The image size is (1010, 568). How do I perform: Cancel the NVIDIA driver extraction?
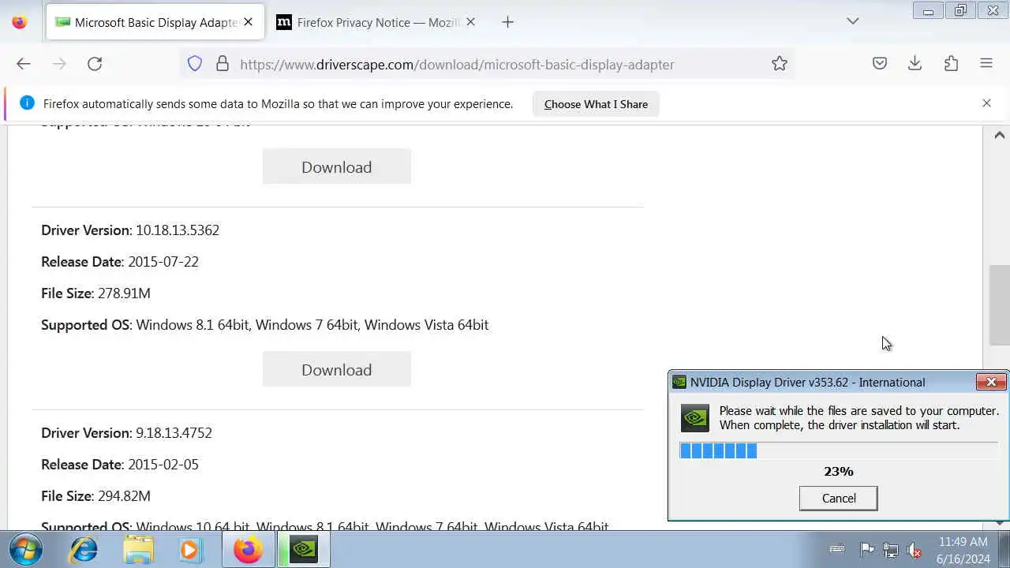[839, 498]
